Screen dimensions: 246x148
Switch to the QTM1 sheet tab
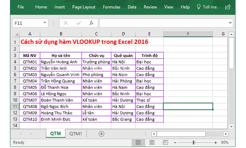point(76,134)
